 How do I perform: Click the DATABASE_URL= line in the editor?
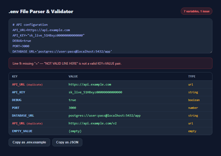pos(62,51)
